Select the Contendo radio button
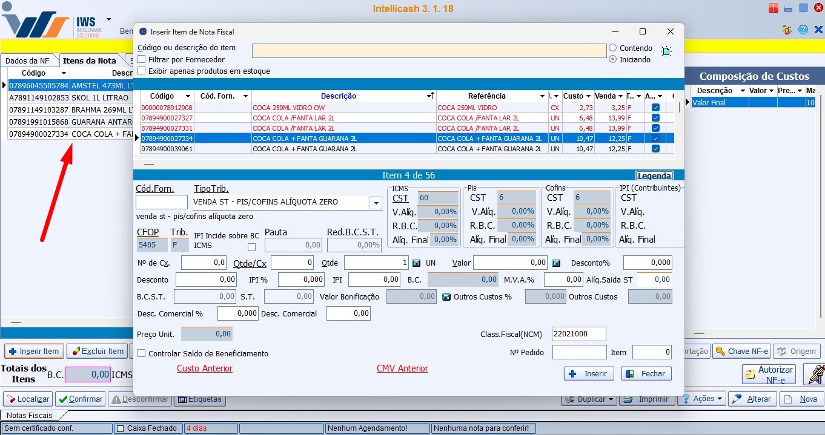Viewport: 825px width, 435px height. [x=613, y=48]
